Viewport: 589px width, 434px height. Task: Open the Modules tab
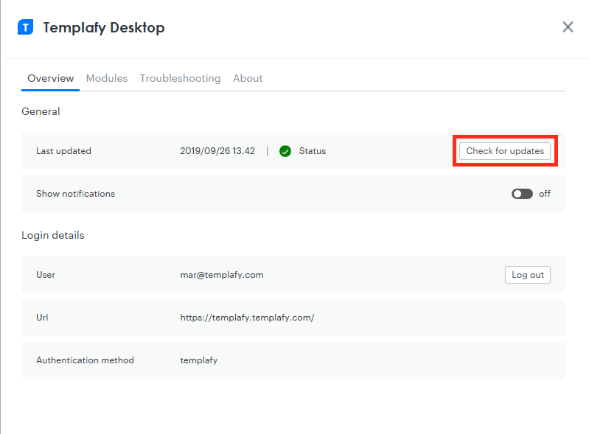(x=107, y=78)
